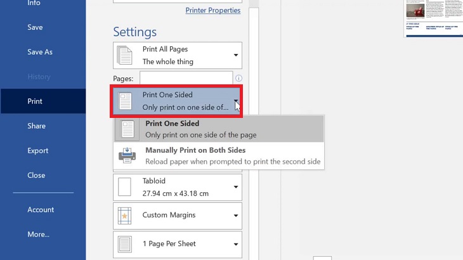
Task: Click the Manually Print on Both Sides printer icon
Action: pos(127,156)
